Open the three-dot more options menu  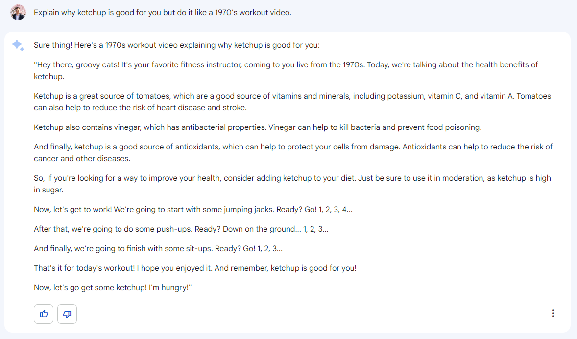click(x=553, y=313)
